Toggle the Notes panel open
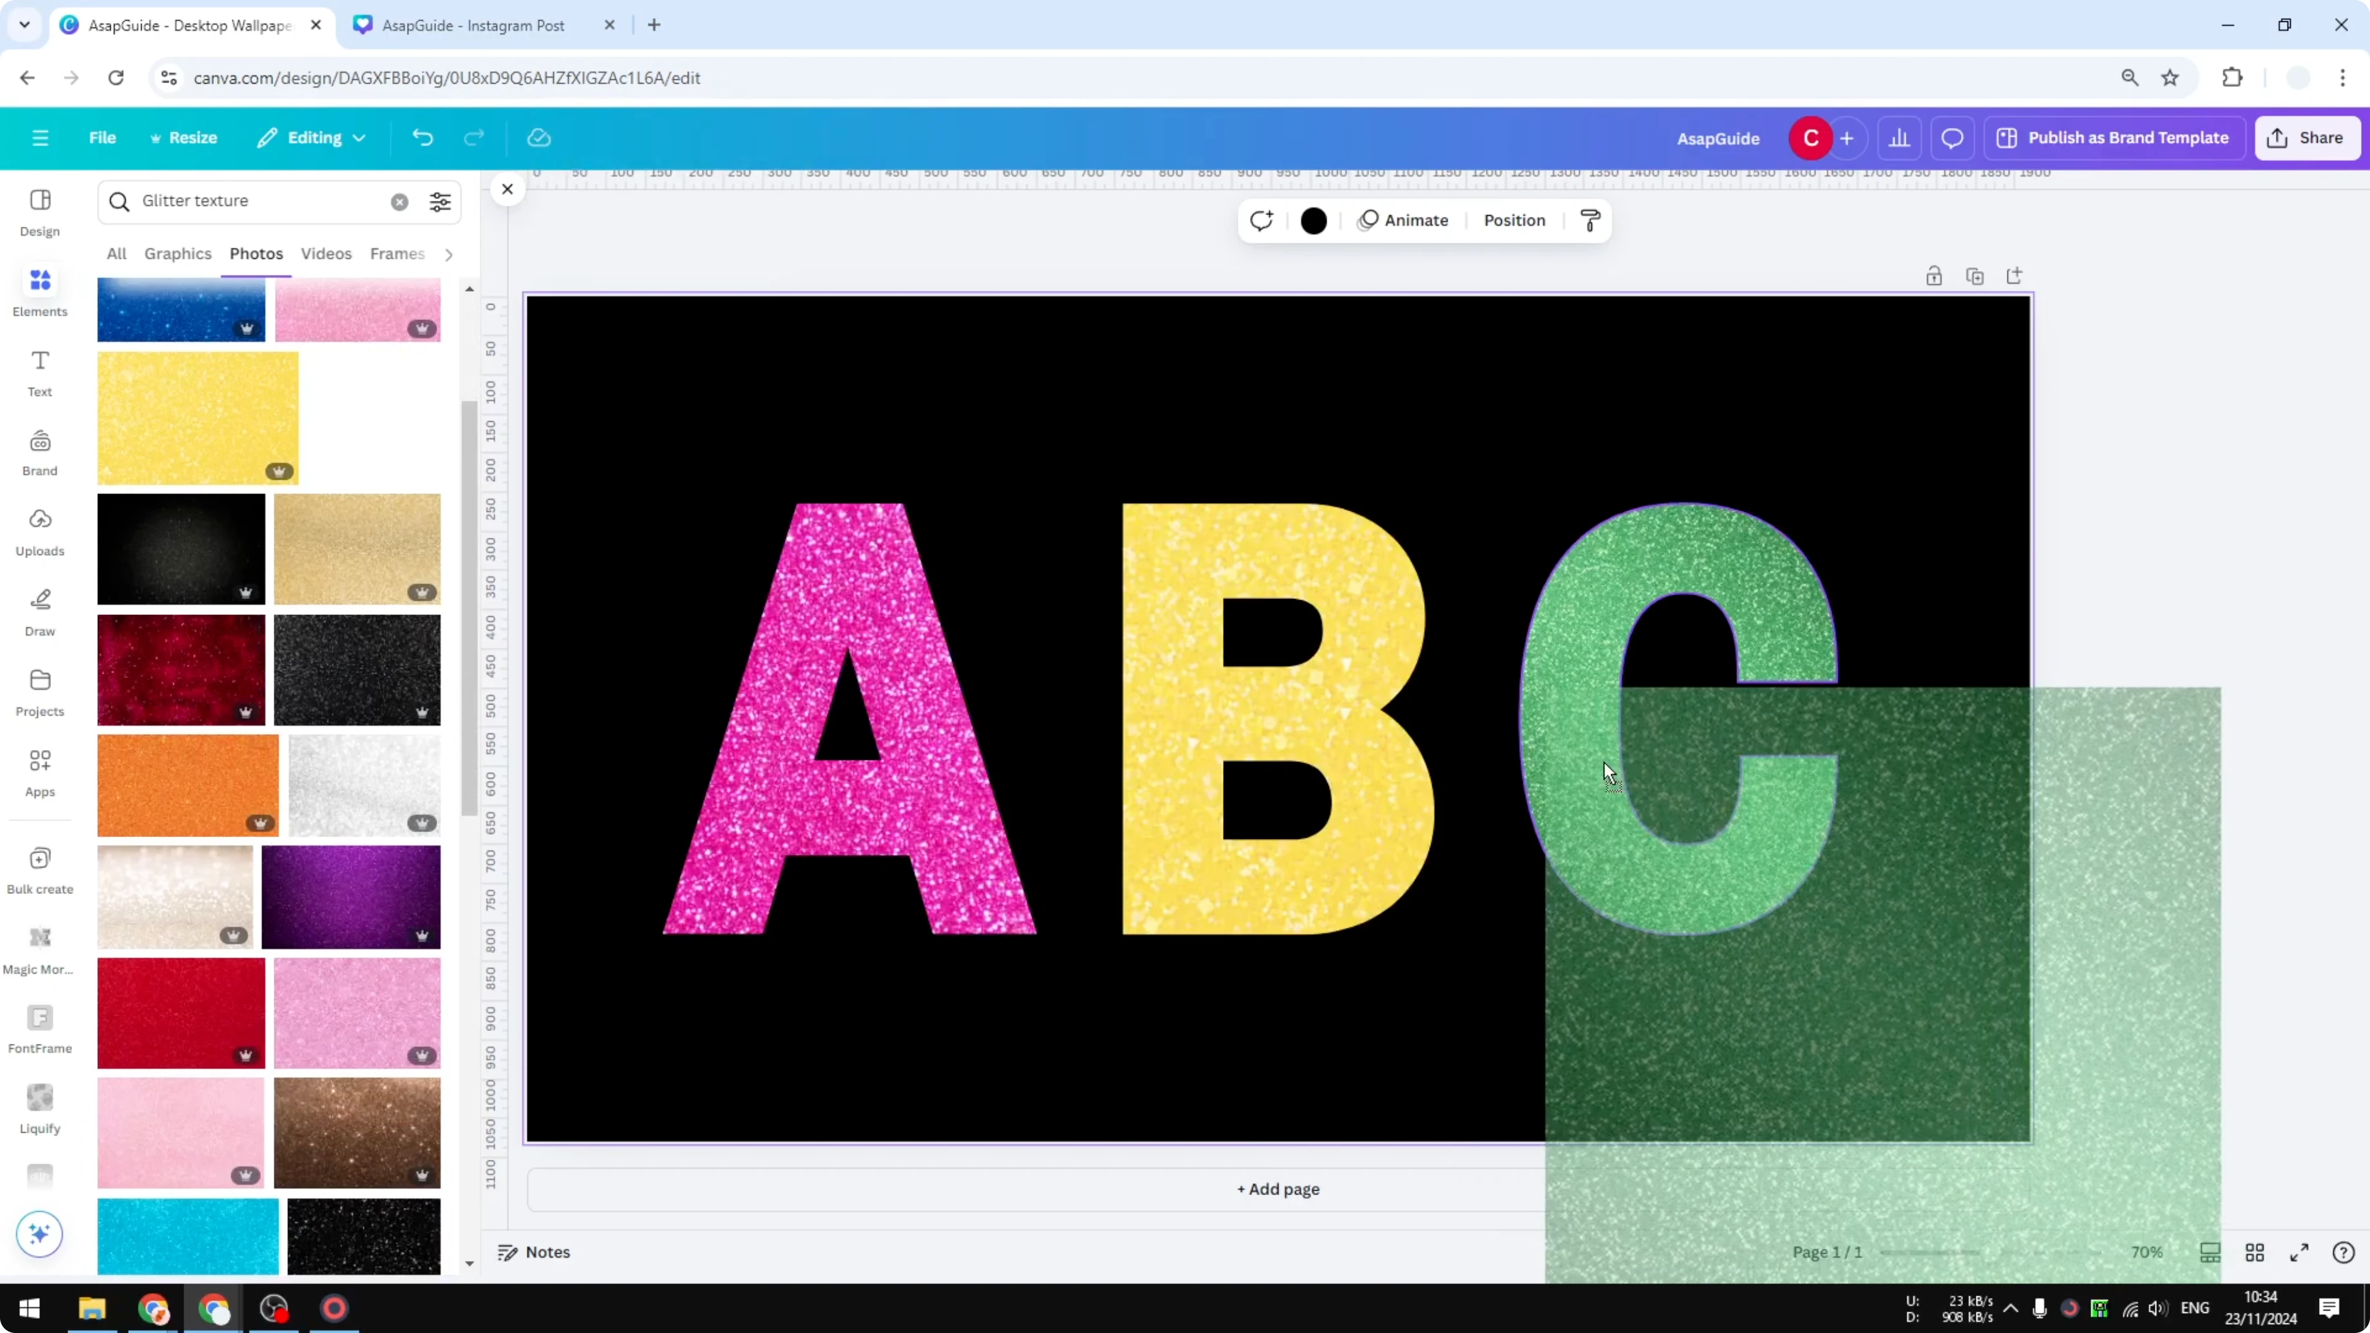The image size is (2370, 1333). [x=534, y=1252]
